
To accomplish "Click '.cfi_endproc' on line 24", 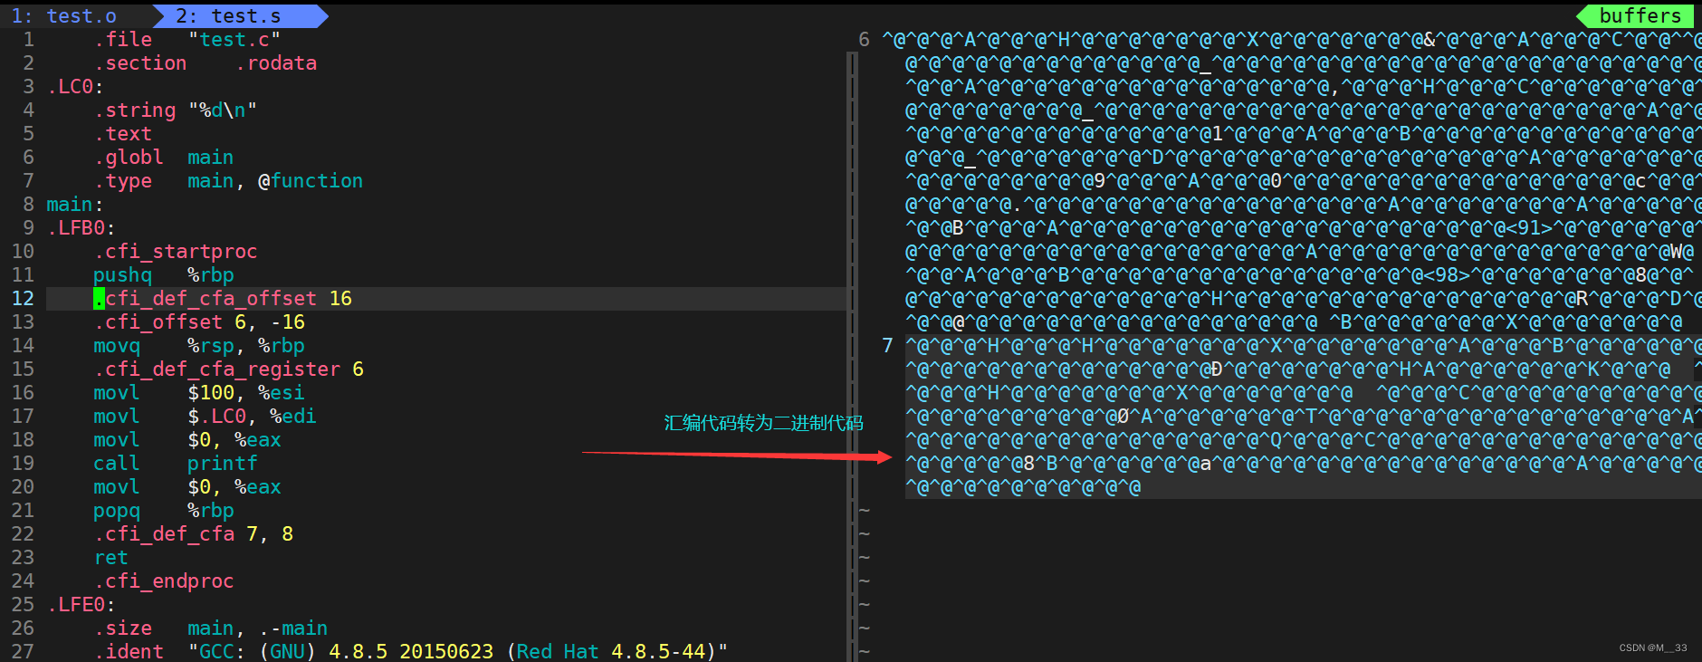I will coord(164,581).
